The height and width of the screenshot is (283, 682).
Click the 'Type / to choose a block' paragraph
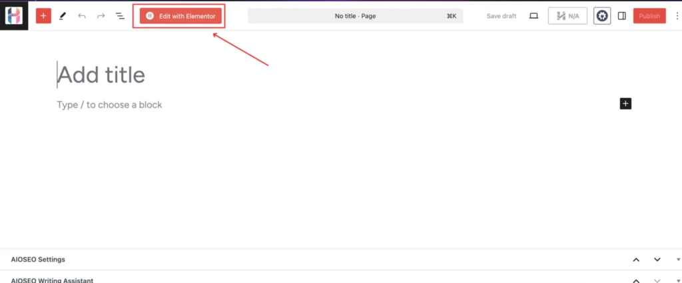point(110,105)
